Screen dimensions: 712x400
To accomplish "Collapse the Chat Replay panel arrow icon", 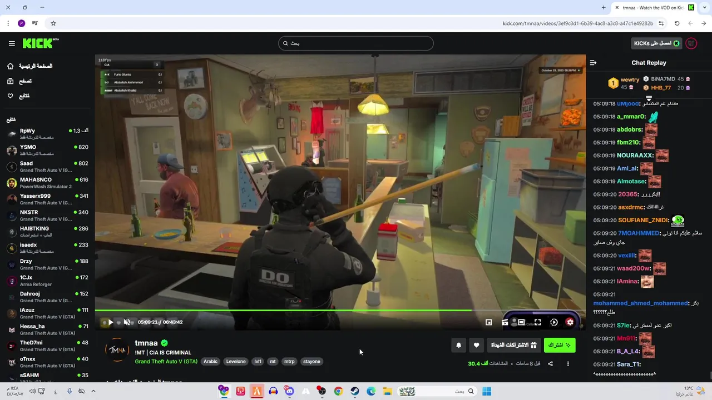I will click(593, 63).
